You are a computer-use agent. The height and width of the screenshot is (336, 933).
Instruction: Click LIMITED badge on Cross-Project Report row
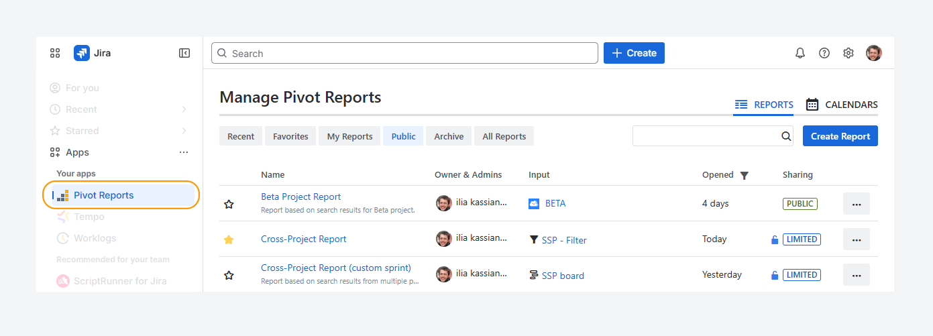802,239
